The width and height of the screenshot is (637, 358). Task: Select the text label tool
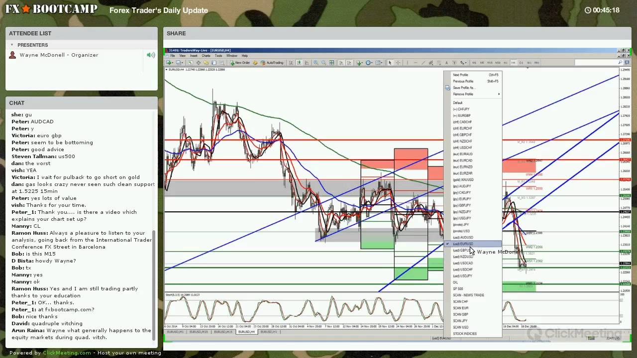(454, 63)
